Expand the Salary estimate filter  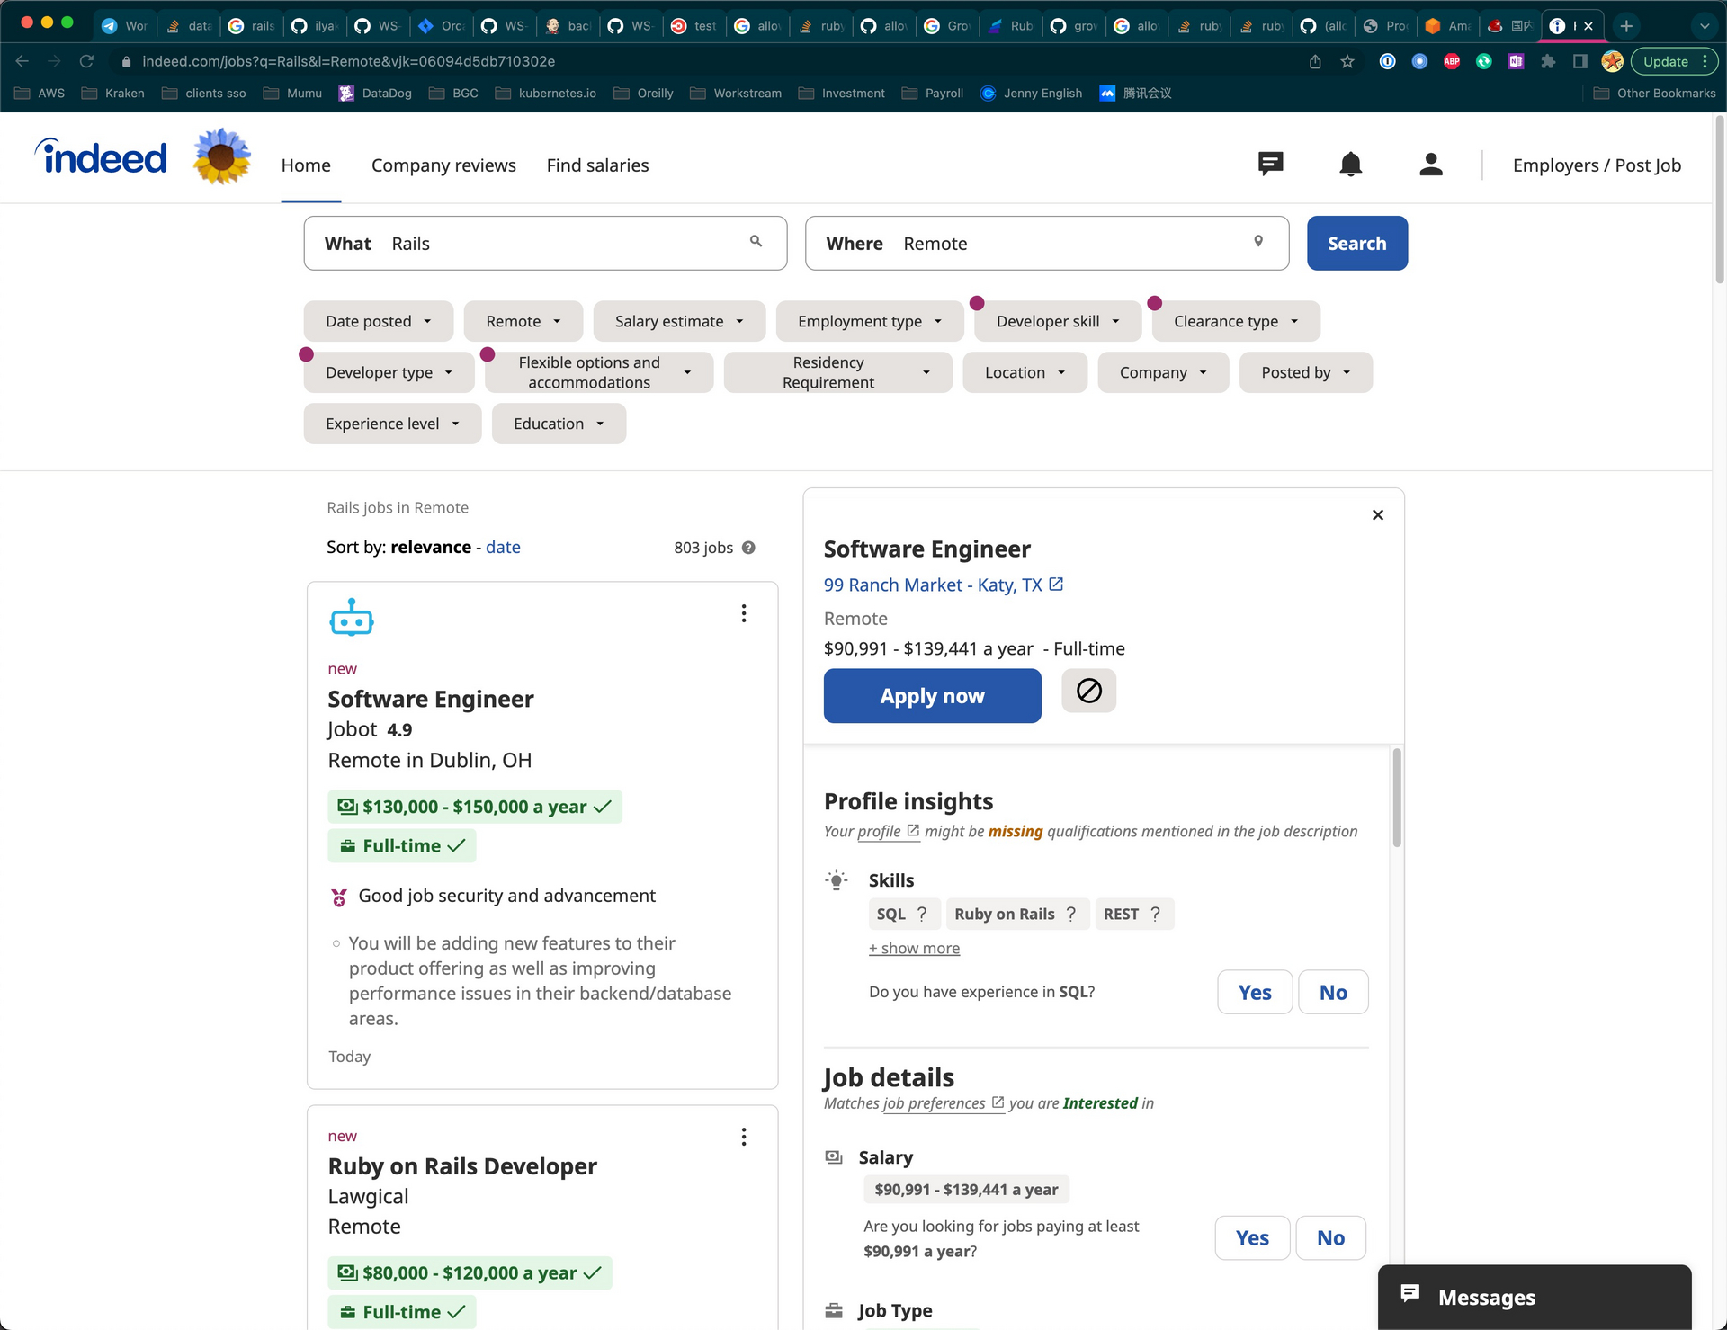tap(679, 321)
